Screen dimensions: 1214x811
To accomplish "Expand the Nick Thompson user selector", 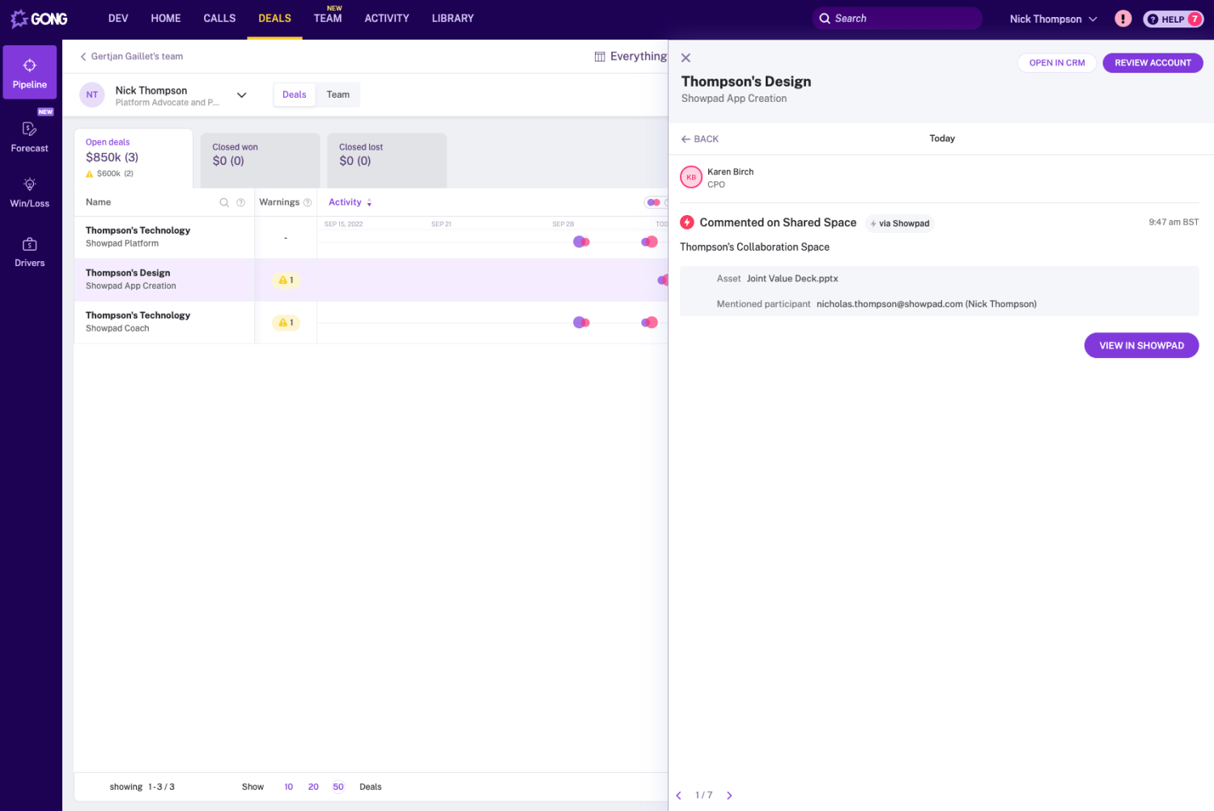I will pos(241,95).
